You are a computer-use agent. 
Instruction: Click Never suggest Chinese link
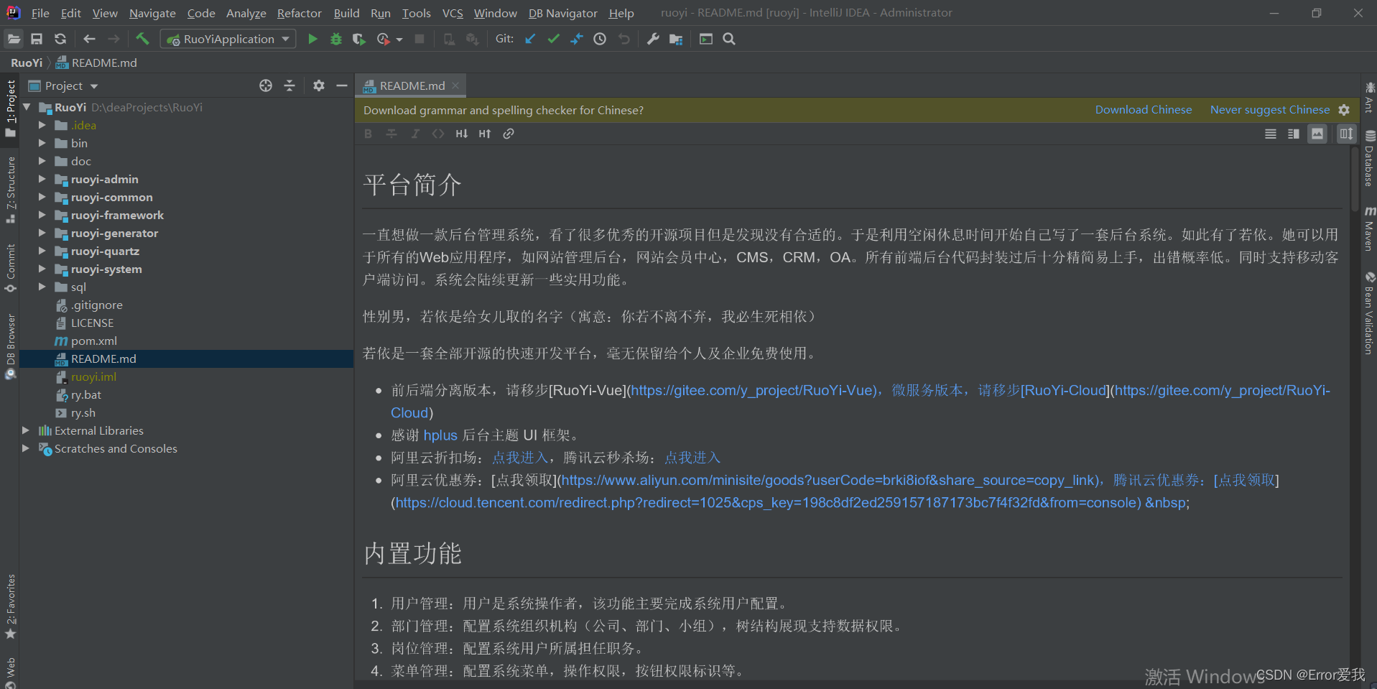pyautogui.click(x=1270, y=110)
